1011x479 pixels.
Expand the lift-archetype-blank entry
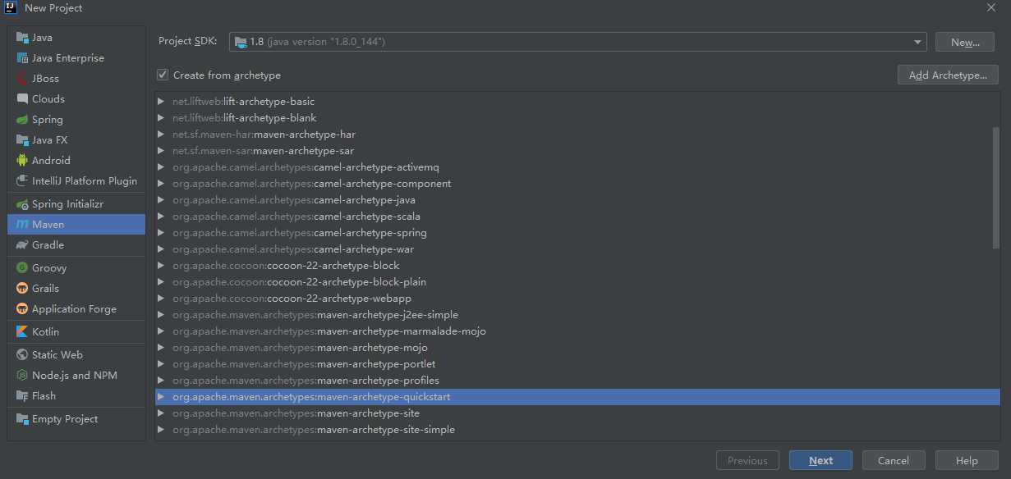[x=161, y=118]
